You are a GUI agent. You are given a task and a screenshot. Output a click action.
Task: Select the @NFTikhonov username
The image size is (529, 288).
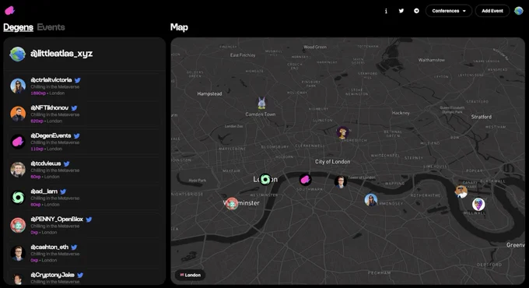[50, 107]
